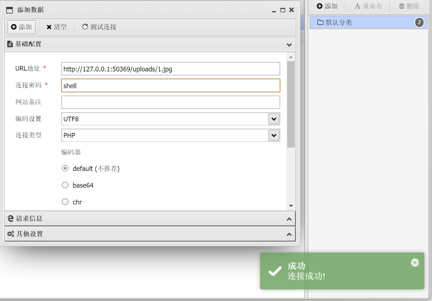Click the plus icon in right panel 添加
The image size is (432, 301).
[x=320, y=6]
